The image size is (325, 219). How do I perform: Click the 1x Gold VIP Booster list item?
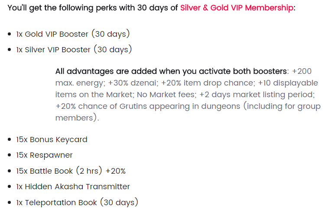(x=73, y=34)
